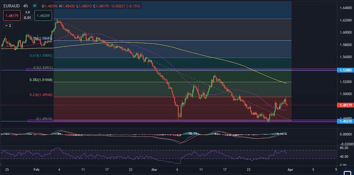Click the 1.53885 blue price axis label
The image size is (354, 175).
[345, 70]
